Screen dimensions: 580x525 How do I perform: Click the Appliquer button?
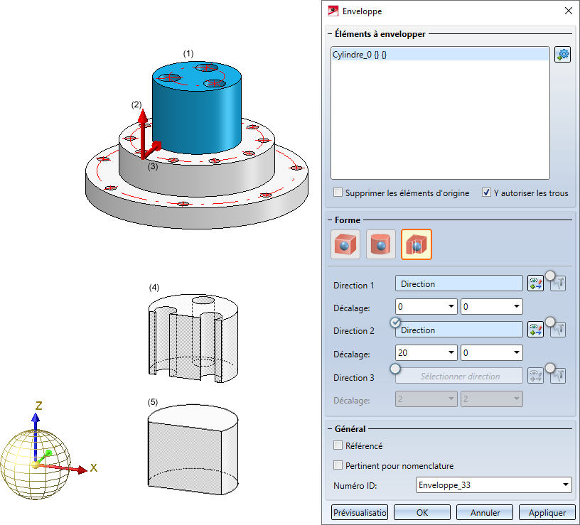547,512
